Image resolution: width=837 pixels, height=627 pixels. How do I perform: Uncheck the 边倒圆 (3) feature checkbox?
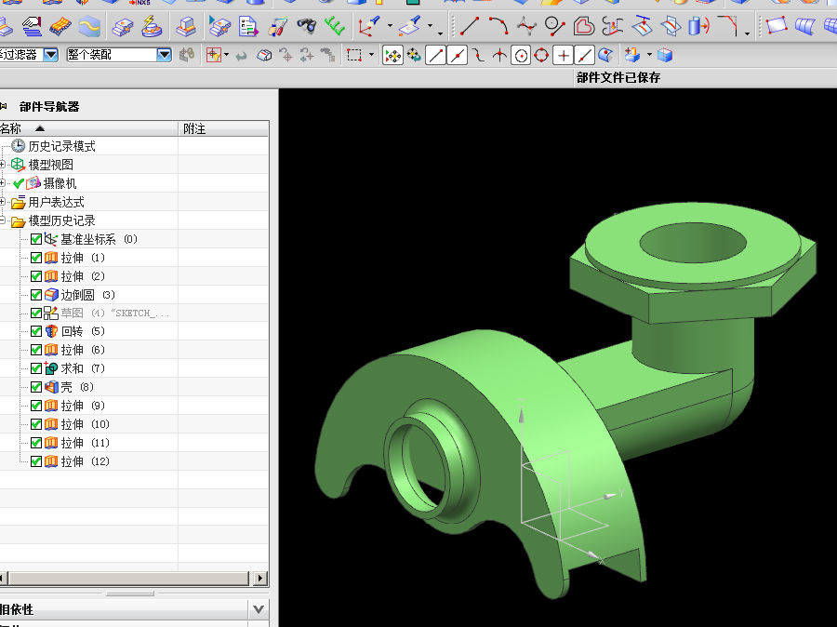(36, 295)
